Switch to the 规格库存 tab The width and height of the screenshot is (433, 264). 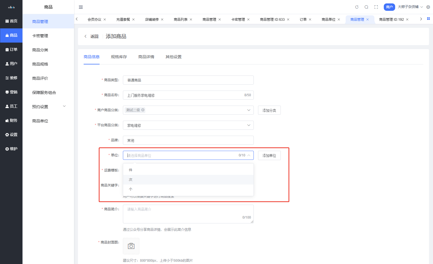click(x=119, y=57)
